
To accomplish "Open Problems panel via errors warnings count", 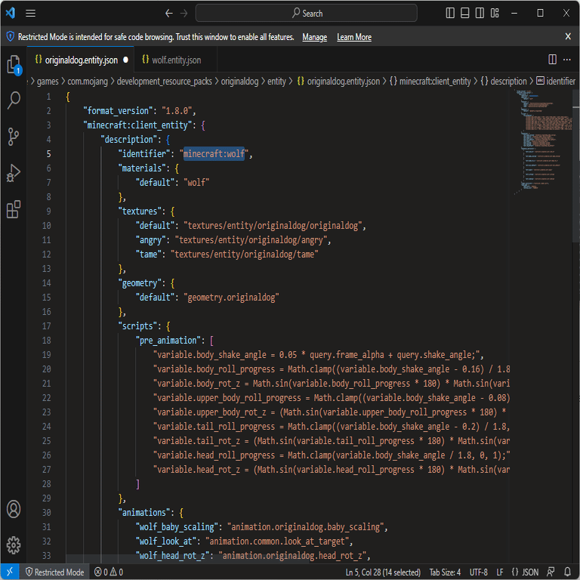I will (x=109, y=572).
